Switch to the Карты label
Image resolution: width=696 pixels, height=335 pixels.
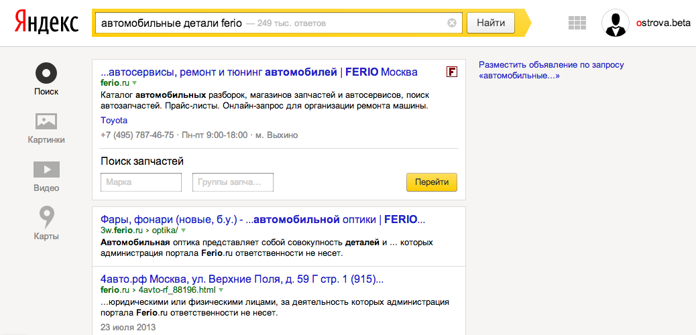[47, 236]
